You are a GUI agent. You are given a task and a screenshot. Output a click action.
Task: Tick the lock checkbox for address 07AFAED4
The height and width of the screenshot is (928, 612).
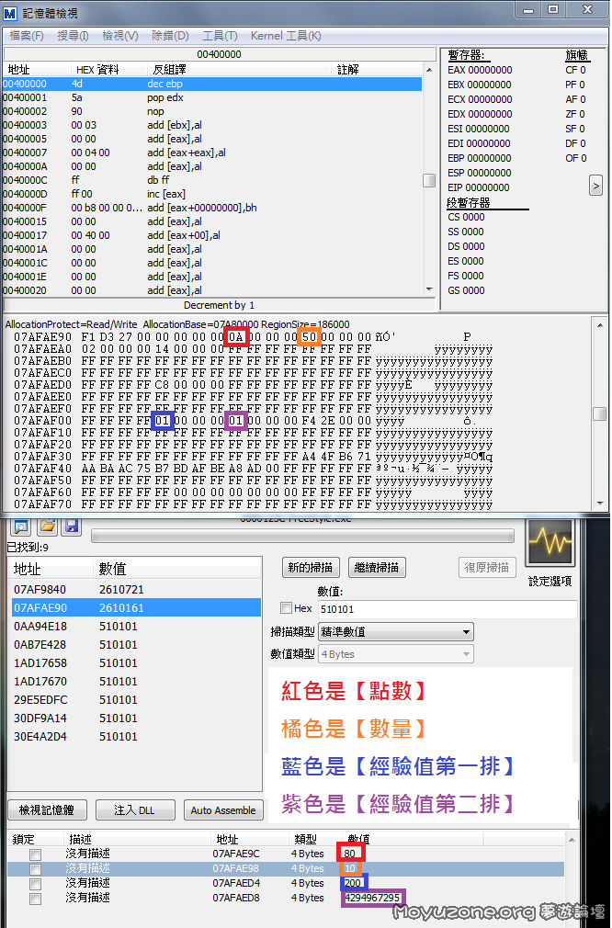[36, 884]
